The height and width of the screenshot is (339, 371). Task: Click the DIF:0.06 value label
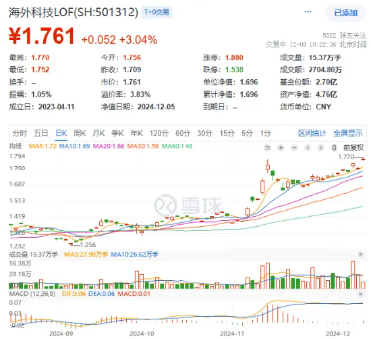click(74, 294)
